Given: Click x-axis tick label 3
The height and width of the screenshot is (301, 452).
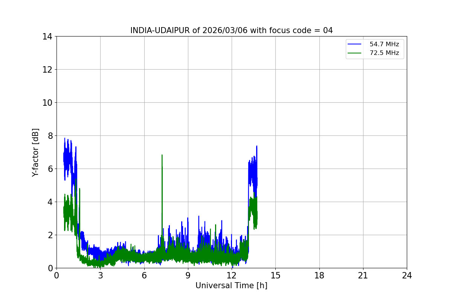Looking at the screenshot, I should click(100, 275).
